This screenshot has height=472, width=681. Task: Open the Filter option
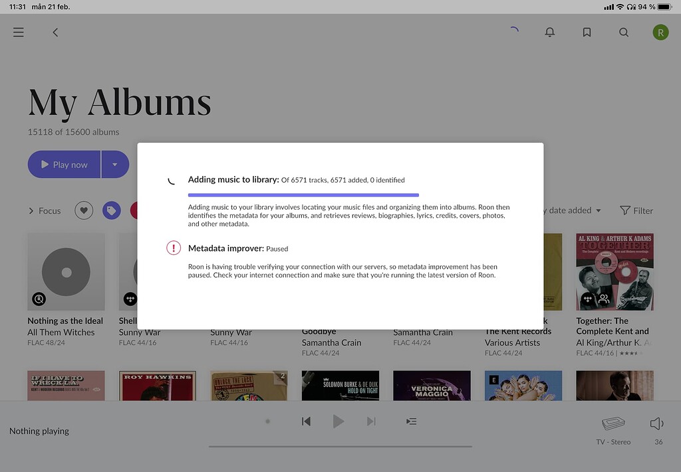tap(636, 210)
